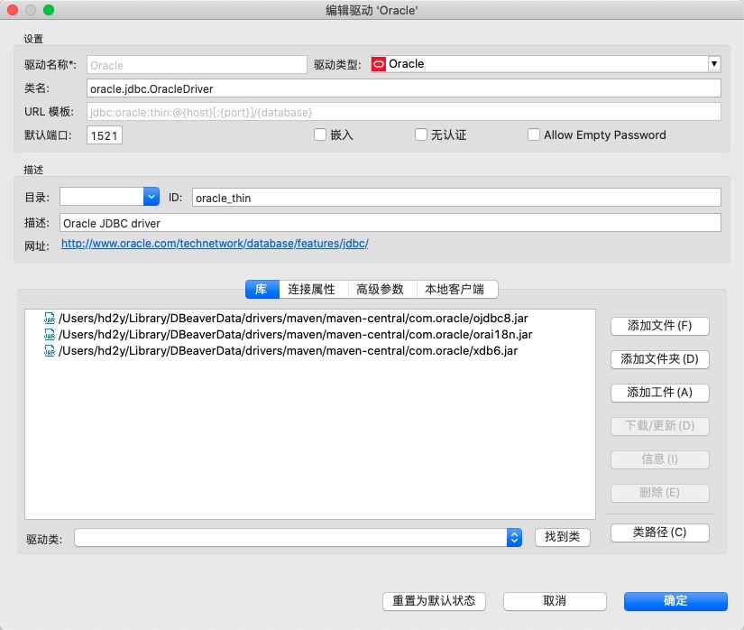Confirm with the 确定 button

click(x=675, y=601)
